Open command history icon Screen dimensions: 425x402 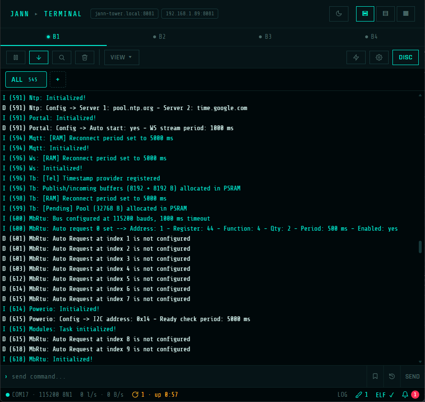(x=391, y=377)
